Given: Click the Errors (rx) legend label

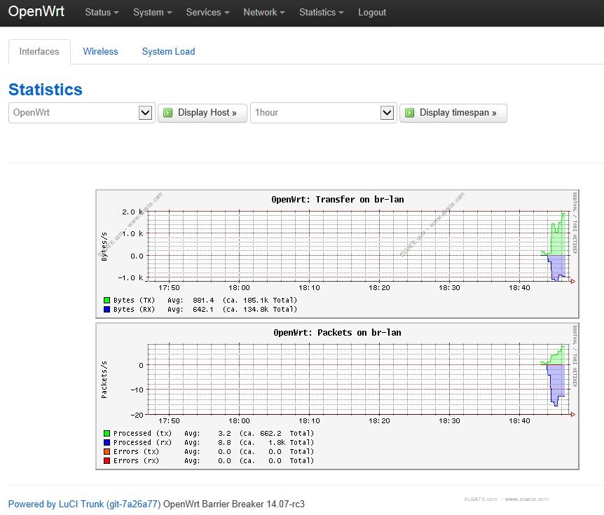Looking at the screenshot, I should click(x=136, y=460).
